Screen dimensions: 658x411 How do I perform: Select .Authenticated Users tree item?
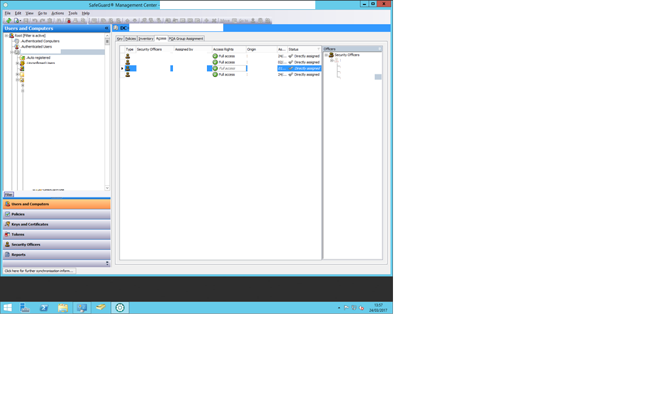click(x=36, y=46)
